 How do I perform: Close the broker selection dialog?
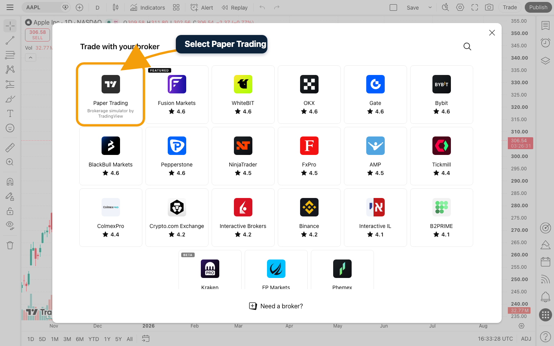492,33
